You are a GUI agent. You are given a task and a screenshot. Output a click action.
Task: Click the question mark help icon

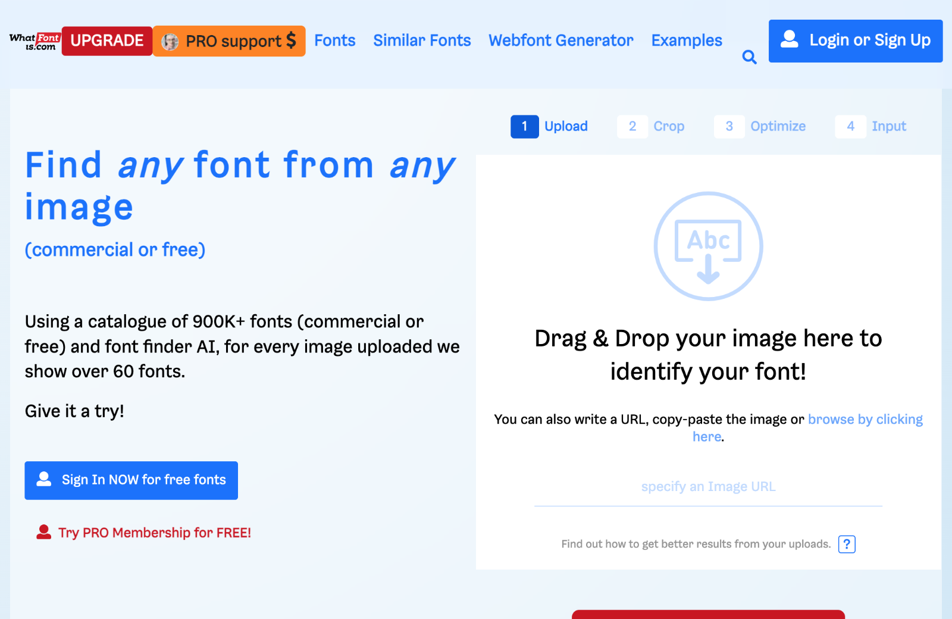coord(846,544)
